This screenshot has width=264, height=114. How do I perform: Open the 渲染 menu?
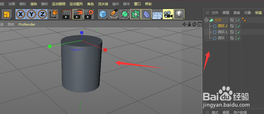coord(34,4)
